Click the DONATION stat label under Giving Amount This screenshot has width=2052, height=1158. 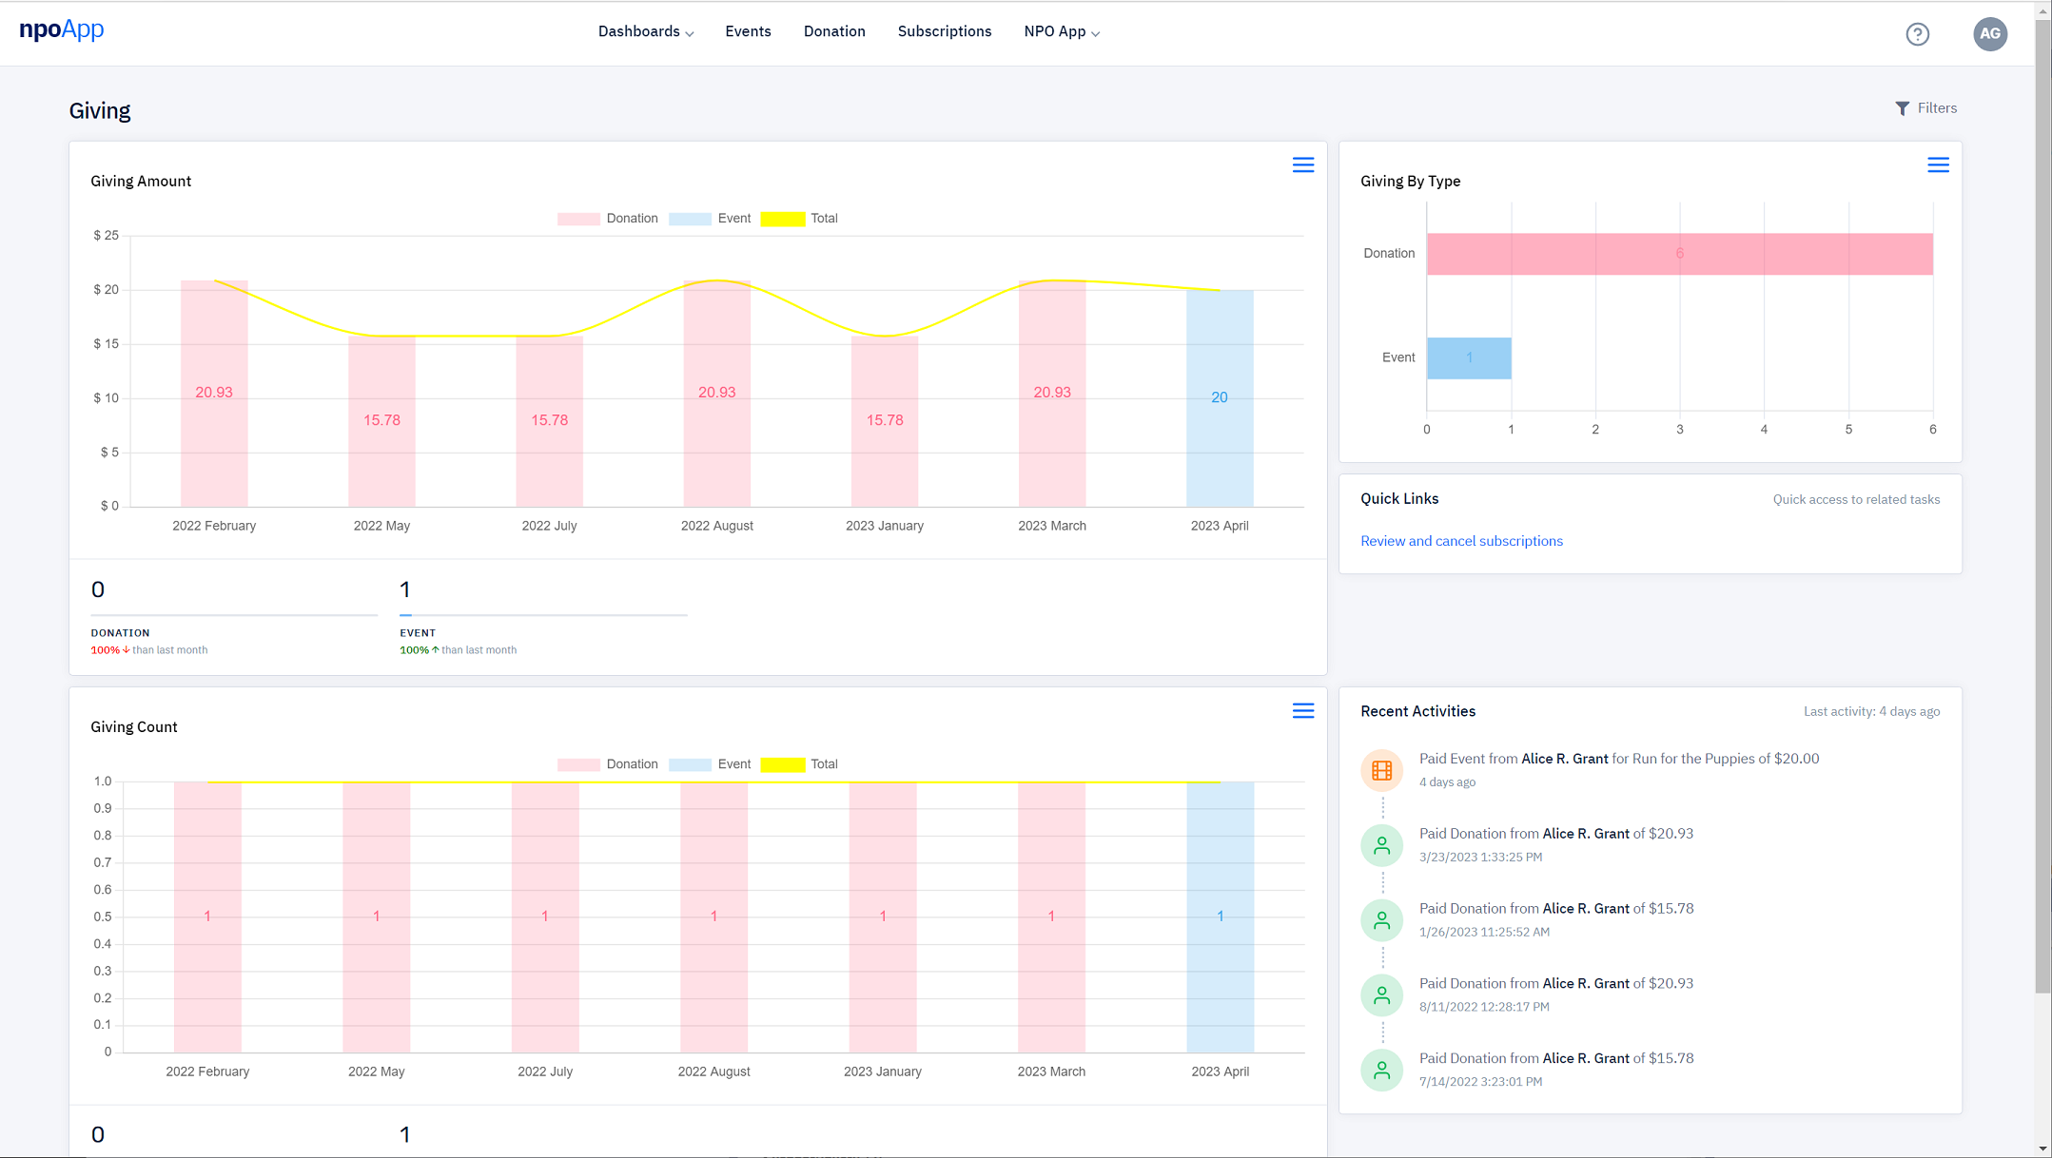(120, 633)
